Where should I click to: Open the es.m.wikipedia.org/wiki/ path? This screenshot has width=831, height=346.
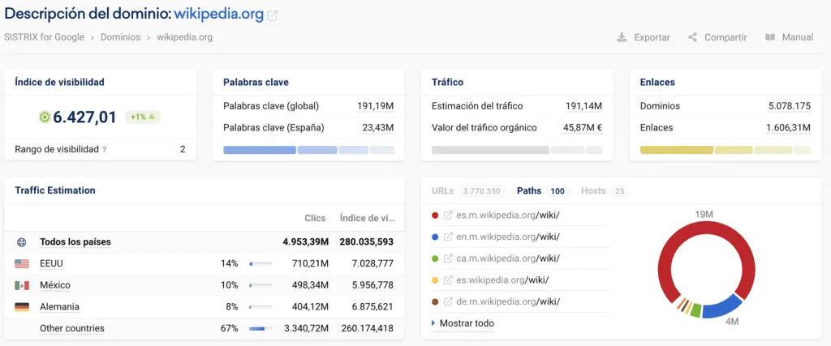pos(508,216)
